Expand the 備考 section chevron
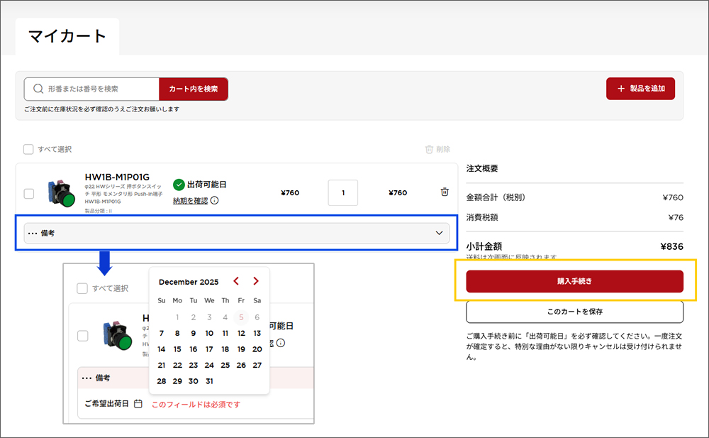 pos(440,233)
